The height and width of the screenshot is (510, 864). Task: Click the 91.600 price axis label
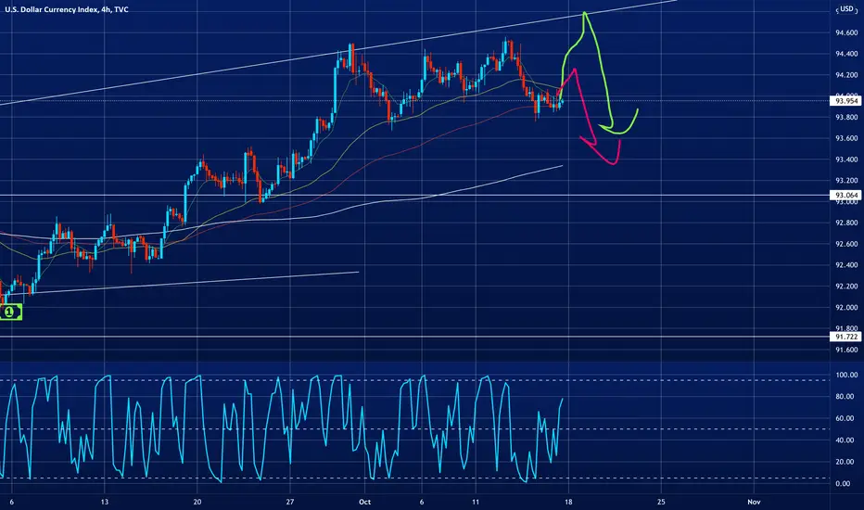[x=846, y=350]
